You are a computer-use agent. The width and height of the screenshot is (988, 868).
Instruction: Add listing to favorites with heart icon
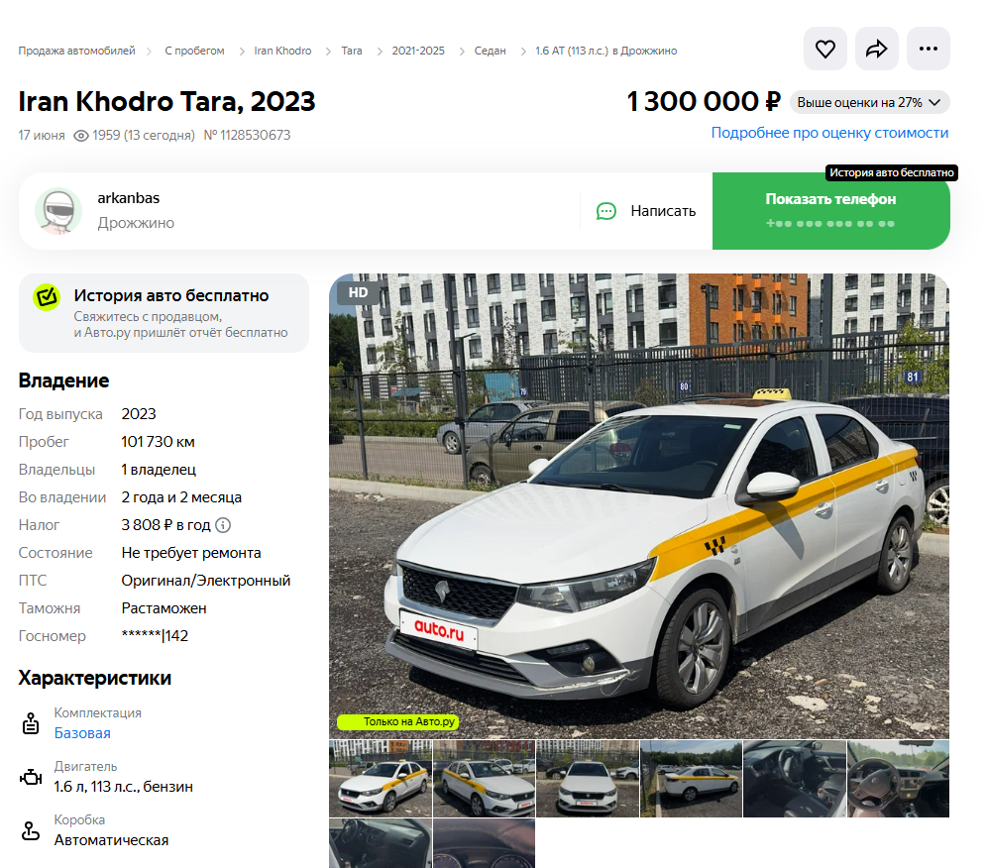pyautogui.click(x=824, y=49)
